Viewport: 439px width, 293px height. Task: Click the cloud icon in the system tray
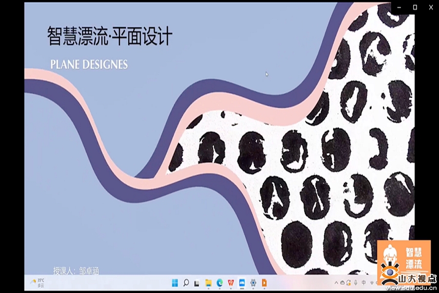[342, 283]
